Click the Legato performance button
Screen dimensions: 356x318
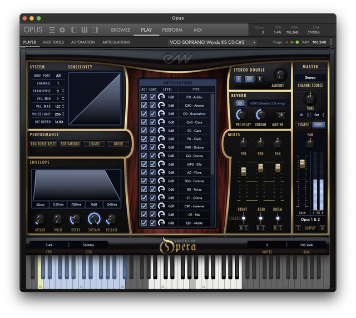(94, 144)
